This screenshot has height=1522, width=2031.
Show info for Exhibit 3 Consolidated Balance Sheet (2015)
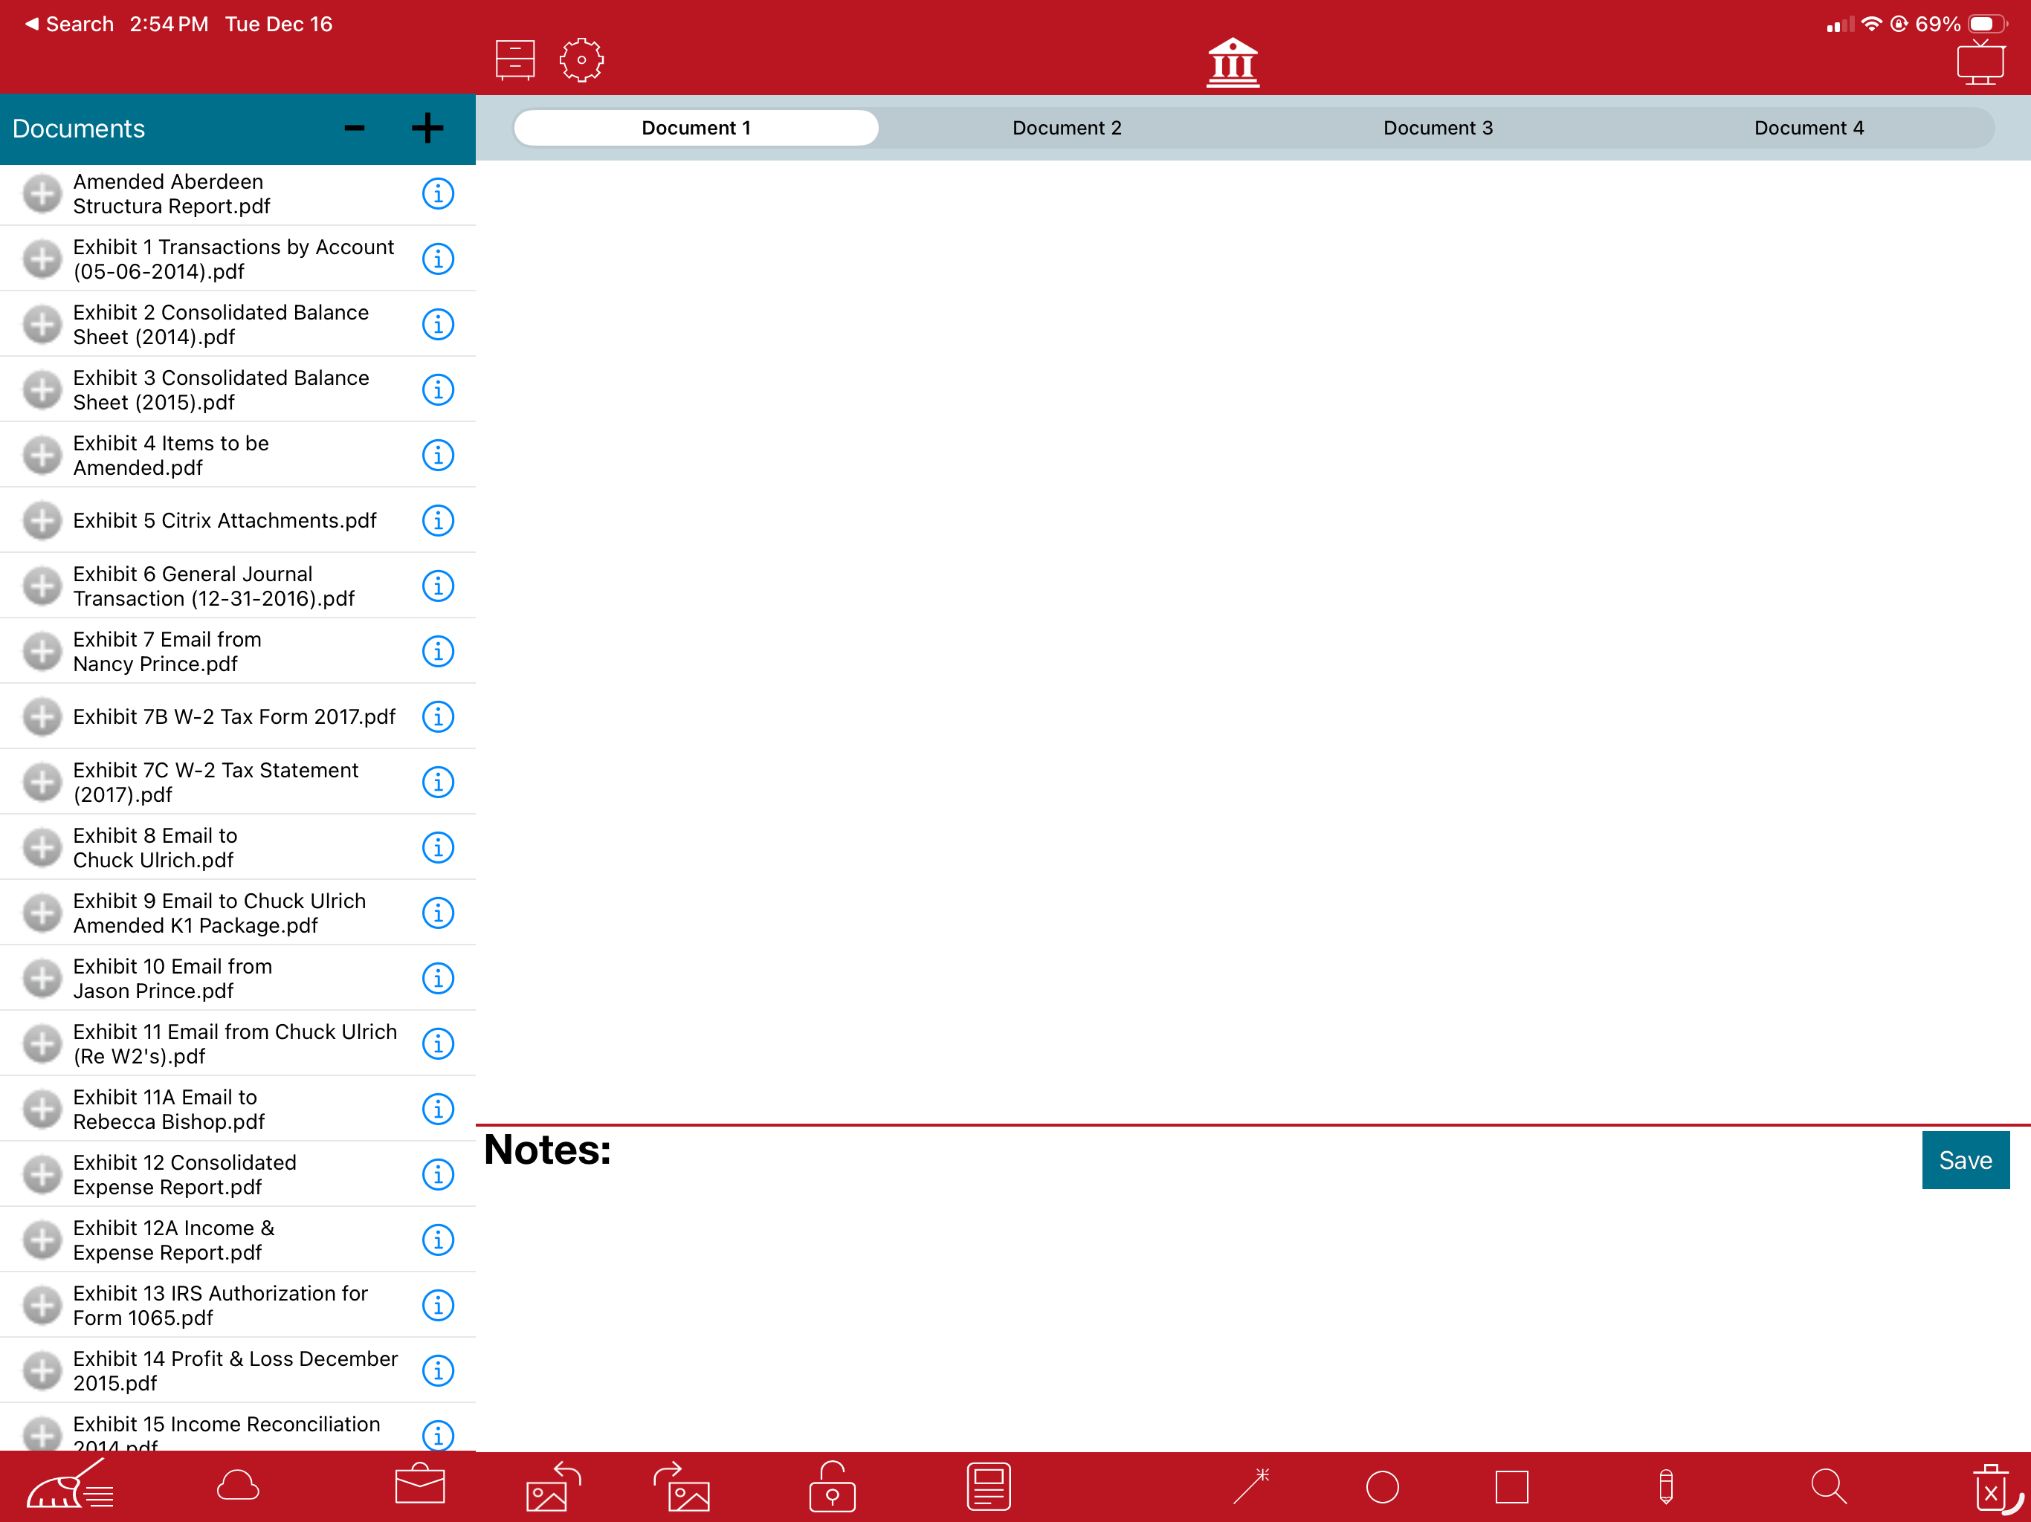click(438, 390)
